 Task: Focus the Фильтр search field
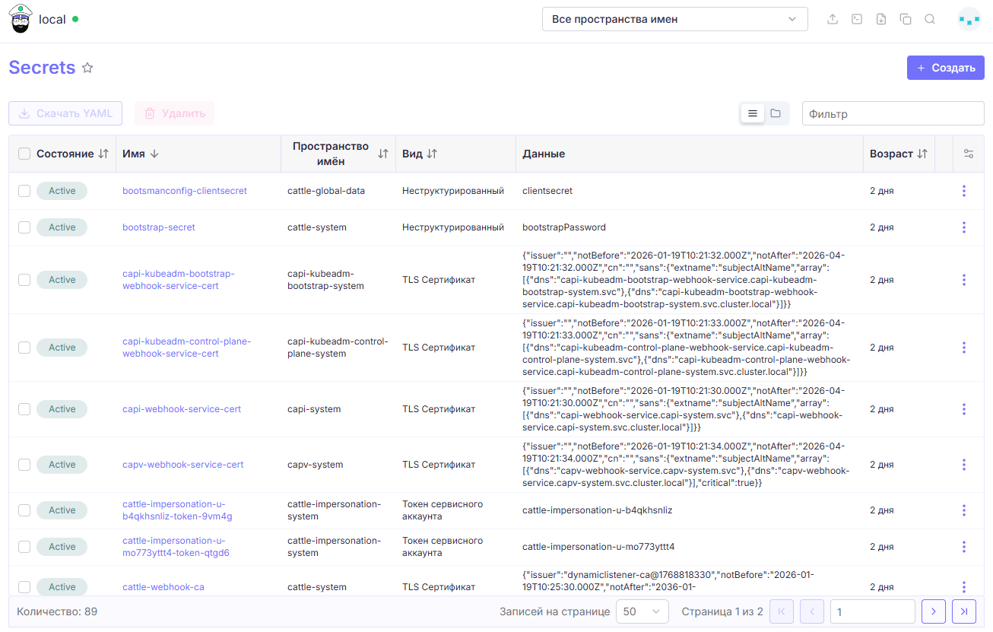point(893,113)
